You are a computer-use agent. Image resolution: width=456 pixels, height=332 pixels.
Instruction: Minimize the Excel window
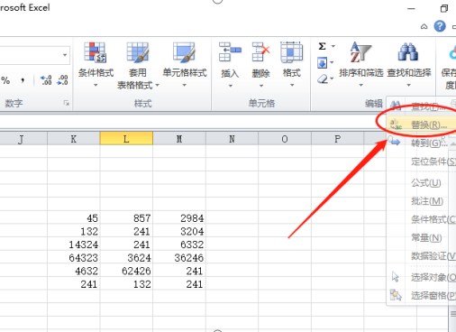coord(411,8)
